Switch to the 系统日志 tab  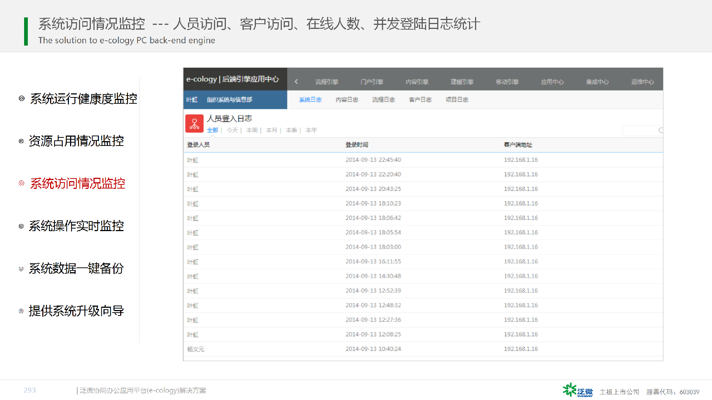310,100
